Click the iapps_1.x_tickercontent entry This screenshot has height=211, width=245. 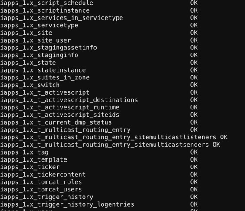point(43,175)
